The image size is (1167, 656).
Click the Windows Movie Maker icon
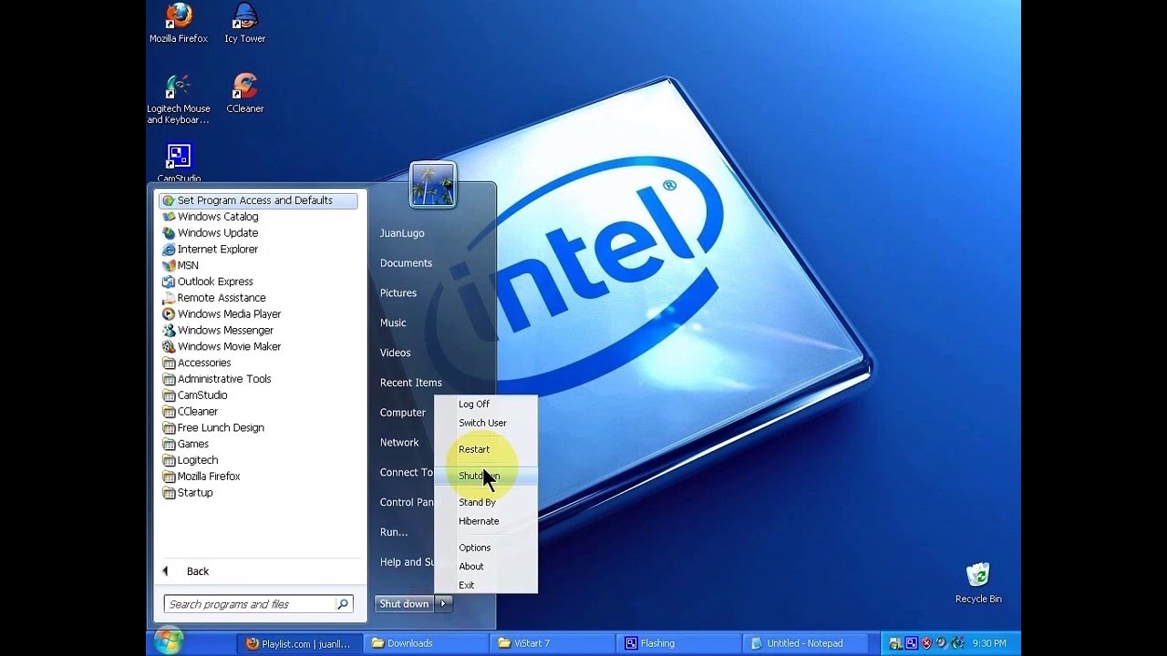(x=169, y=347)
